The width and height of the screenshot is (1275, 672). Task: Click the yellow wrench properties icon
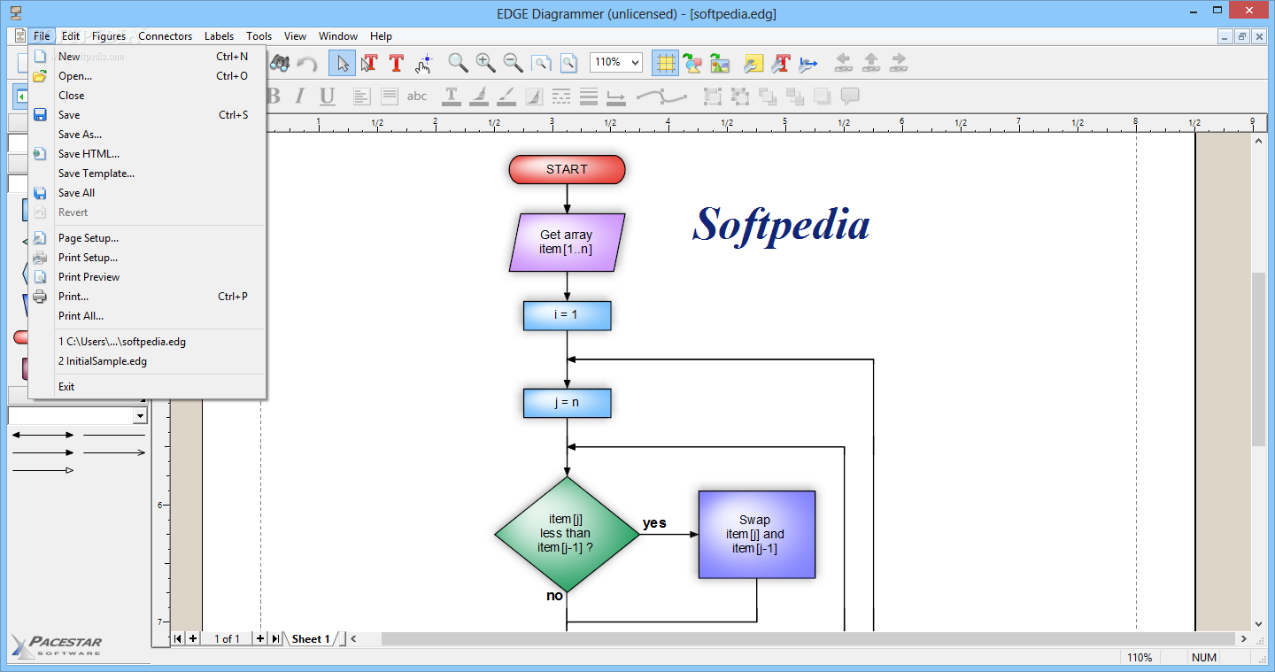(753, 63)
